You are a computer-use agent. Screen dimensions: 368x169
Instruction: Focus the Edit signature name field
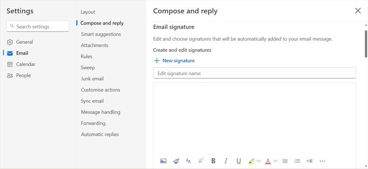(254, 73)
